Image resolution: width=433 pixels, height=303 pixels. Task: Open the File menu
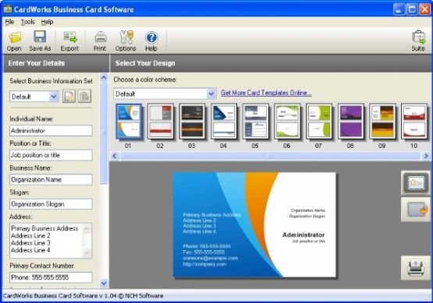(x=9, y=22)
